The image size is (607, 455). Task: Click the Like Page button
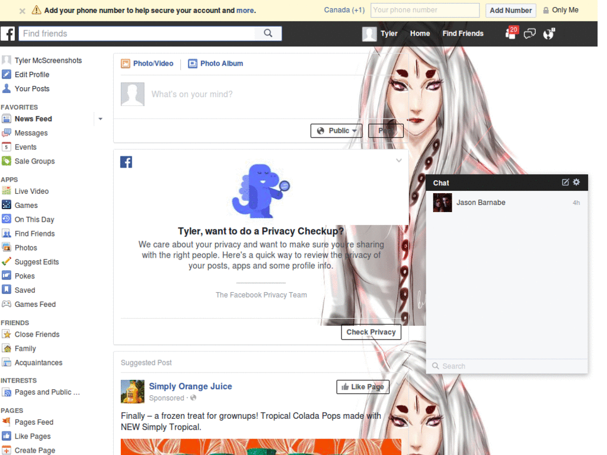pyautogui.click(x=363, y=386)
